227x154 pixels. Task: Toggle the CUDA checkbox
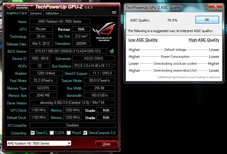[51, 133]
